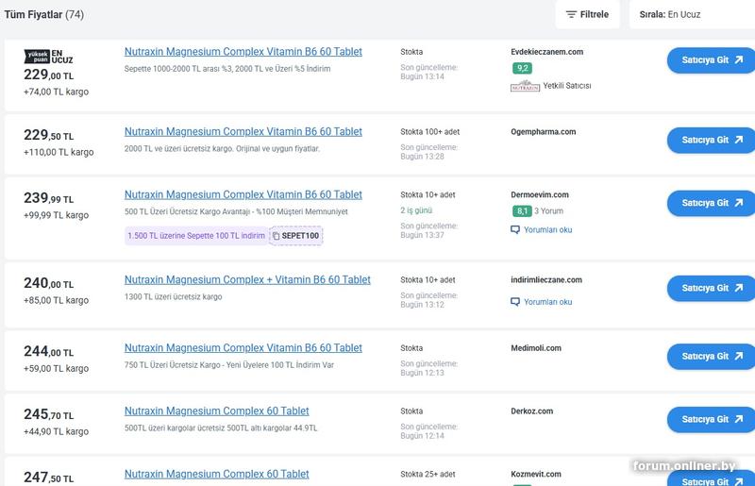Click the external arrow on indirimlieczane's Satıcıya Git

738,288
